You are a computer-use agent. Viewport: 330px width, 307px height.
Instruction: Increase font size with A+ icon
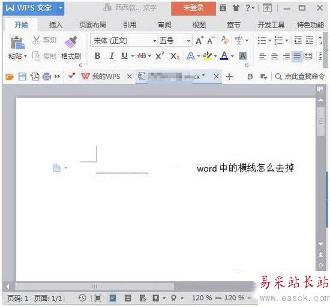tap(199, 40)
